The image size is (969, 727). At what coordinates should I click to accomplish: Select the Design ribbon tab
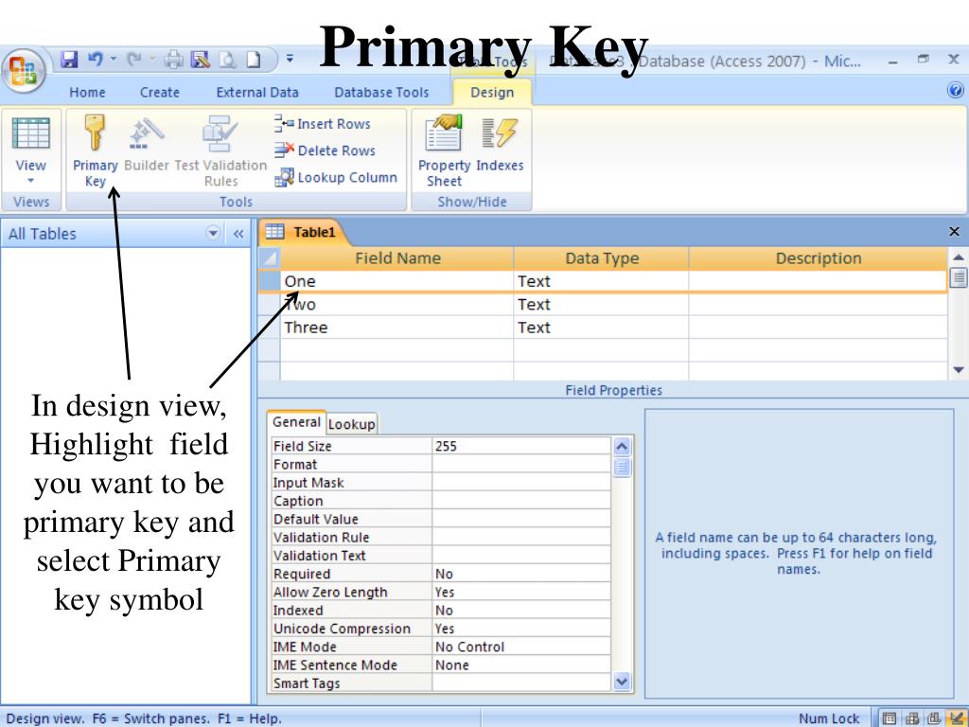point(492,92)
